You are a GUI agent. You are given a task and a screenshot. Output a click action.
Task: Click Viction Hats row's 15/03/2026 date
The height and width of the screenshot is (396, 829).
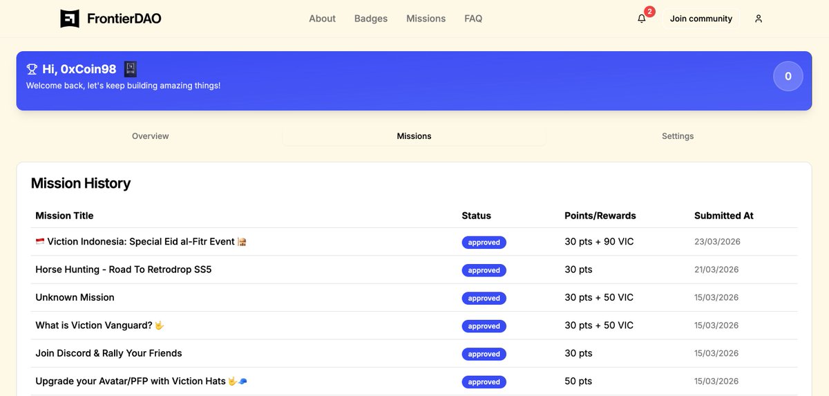coord(716,381)
